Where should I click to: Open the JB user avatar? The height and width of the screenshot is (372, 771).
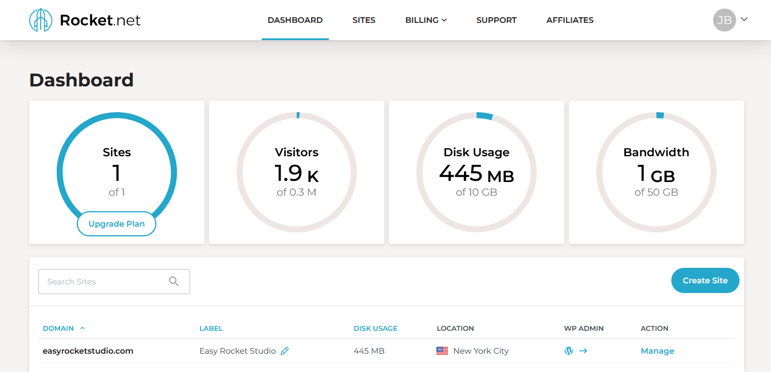[724, 20]
